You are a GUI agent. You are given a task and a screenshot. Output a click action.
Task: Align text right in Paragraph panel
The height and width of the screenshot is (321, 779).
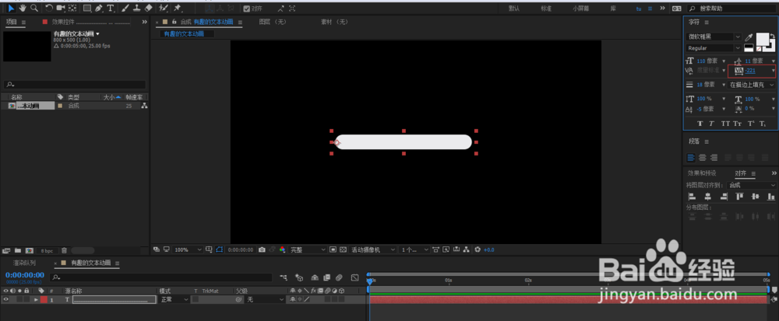tap(714, 158)
